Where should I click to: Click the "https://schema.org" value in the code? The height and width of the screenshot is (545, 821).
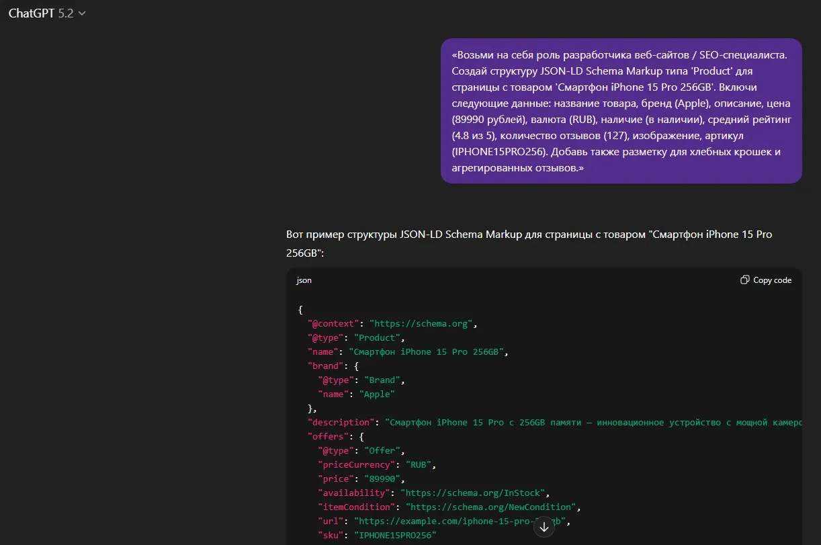[x=423, y=324]
